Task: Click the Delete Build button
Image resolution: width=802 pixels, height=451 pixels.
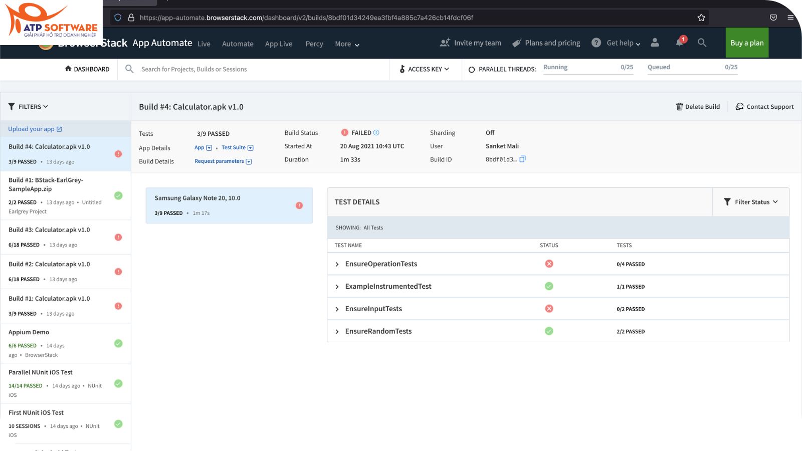Action: click(698, 107)
